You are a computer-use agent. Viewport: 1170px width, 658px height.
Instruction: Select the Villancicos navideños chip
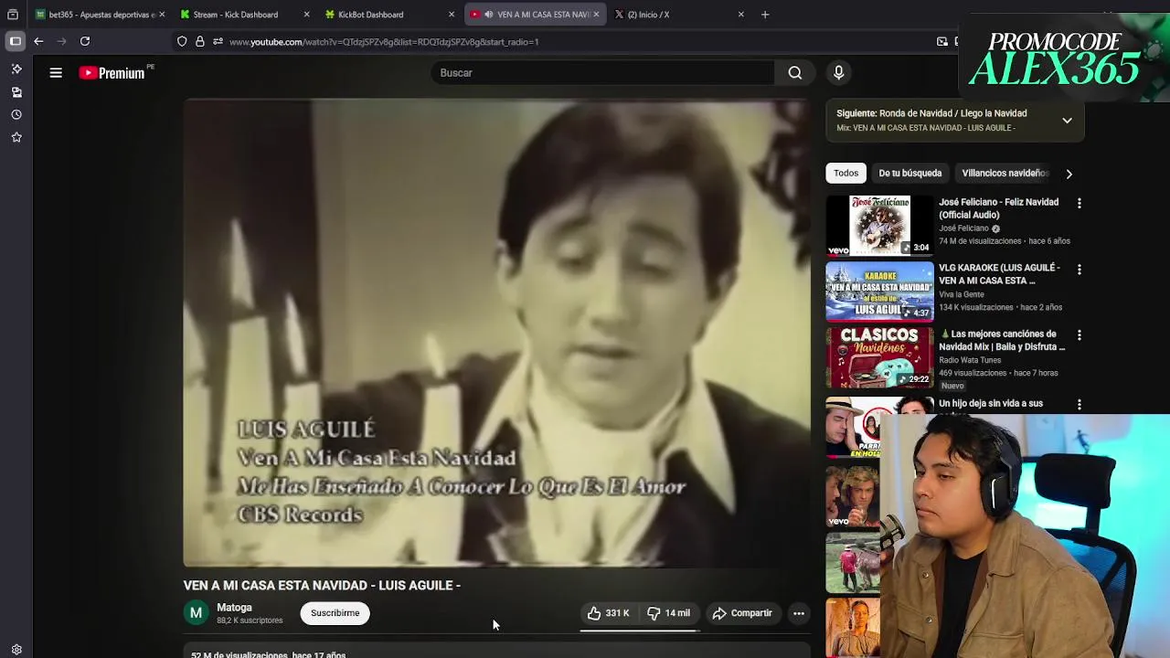pos(1005,173)
